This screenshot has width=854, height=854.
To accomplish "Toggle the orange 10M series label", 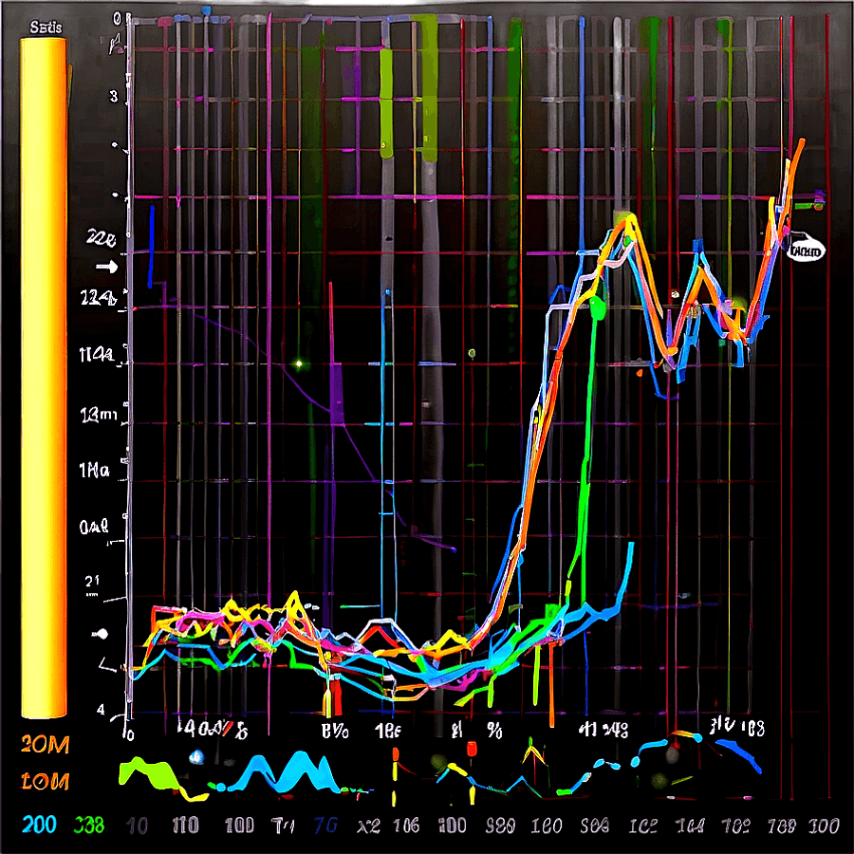I will tap(45, 783).
